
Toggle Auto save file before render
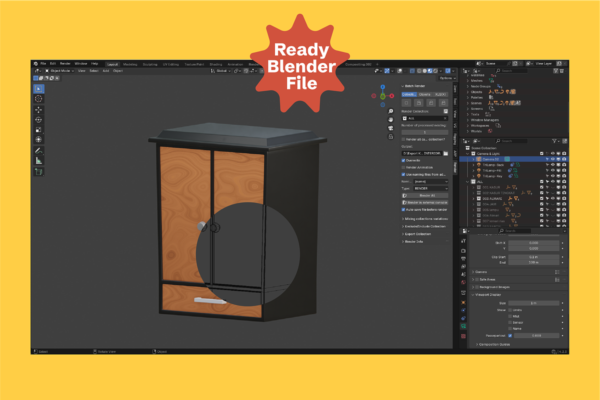(x=404, y=210)
